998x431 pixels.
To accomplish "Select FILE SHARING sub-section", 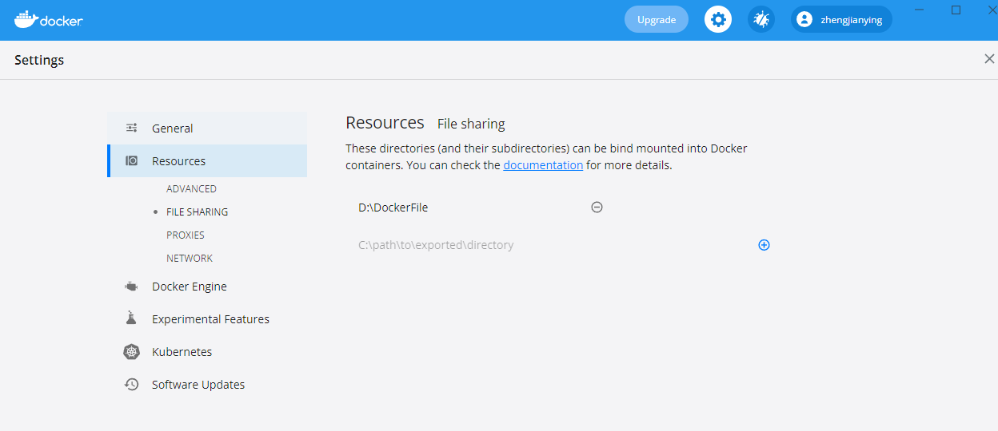I will [x=197, y=212].
